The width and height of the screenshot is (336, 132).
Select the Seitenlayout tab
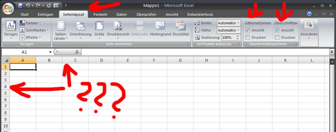coord(74,14)
